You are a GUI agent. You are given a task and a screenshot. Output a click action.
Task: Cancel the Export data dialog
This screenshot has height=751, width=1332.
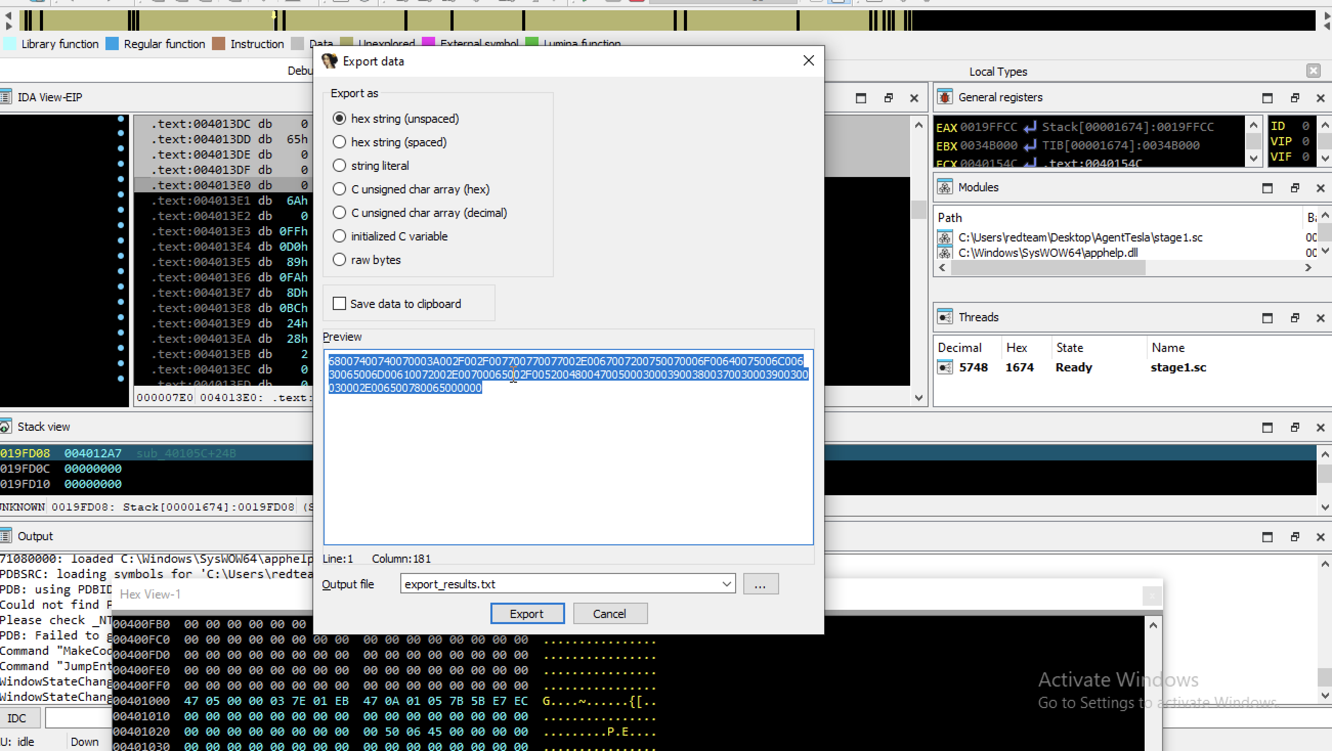coord(610,613)
